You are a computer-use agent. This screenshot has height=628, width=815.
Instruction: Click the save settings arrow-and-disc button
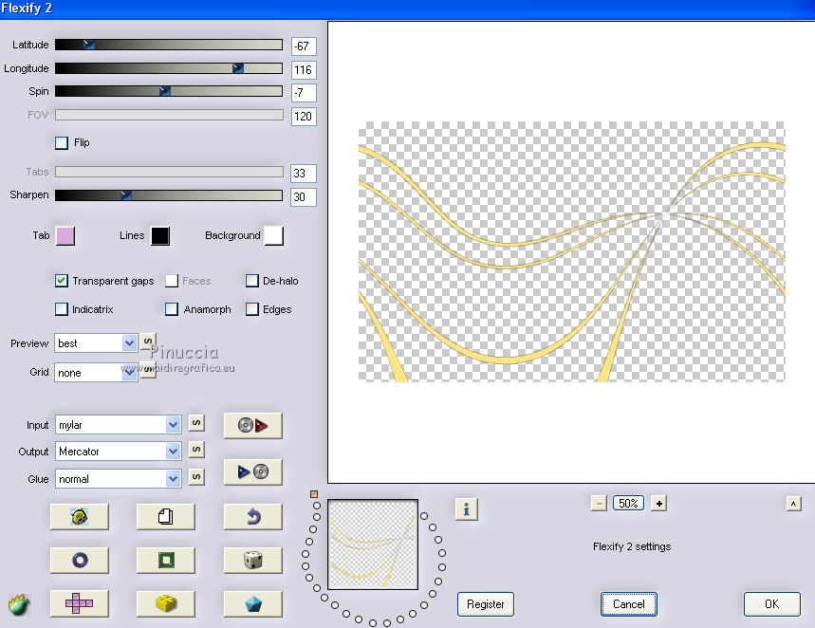[252, 471]
